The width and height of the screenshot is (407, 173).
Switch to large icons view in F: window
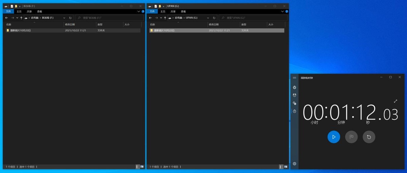coord(142,167)
